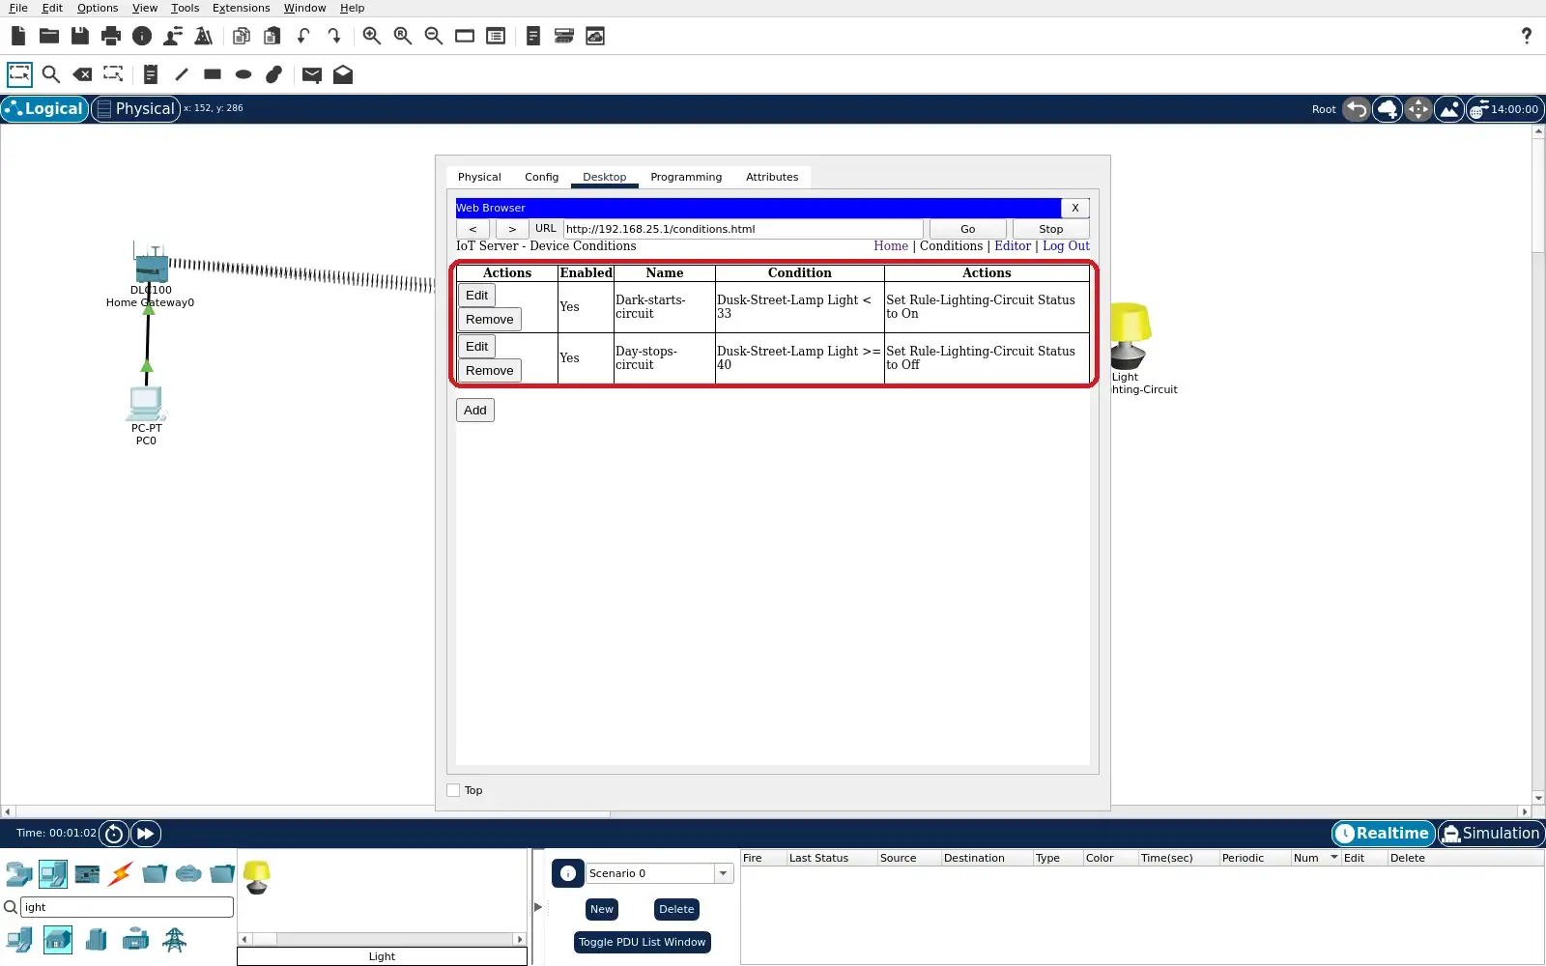Image resolution: width=1546 pixels, height=966 pixels.
Task: Click the New file icon in toolbar
Action: pos(18,36)
